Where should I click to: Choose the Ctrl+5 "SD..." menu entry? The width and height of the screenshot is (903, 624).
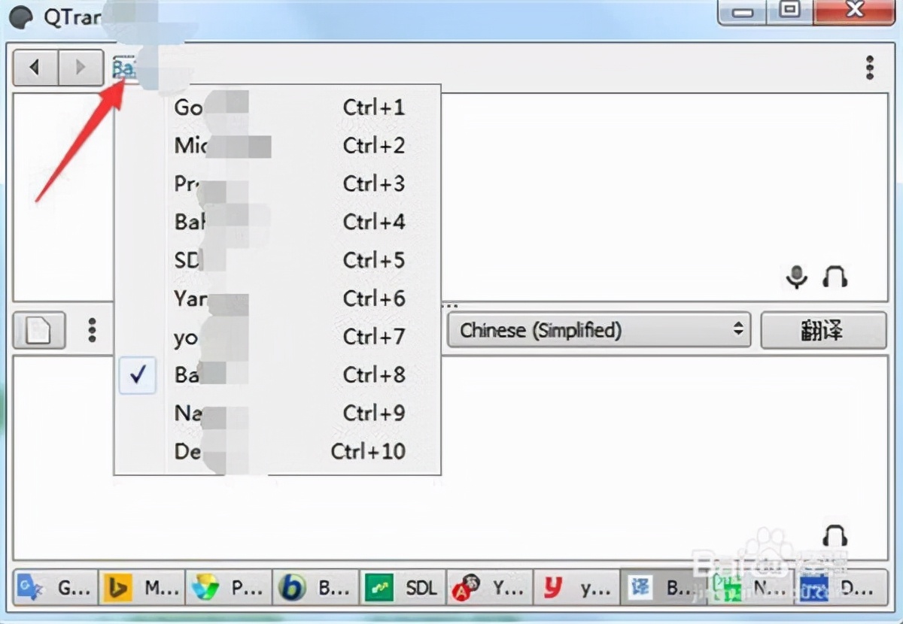click(277, 261)
